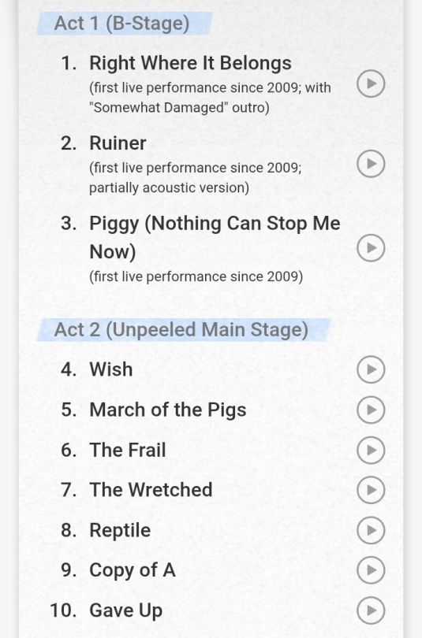Open March of the Pigs song link
Viewport: 422px width, 638px height.
(168, 410)
